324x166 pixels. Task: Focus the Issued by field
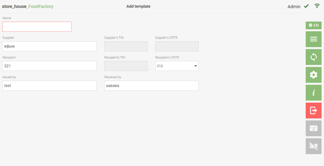click(49, 86)
